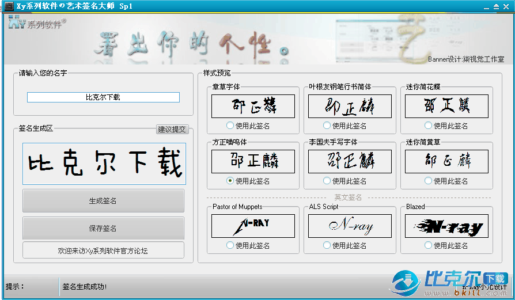This screenshot has width=515, height=300.
Task: Click the 建议提交 button
Action: point(172,130)
